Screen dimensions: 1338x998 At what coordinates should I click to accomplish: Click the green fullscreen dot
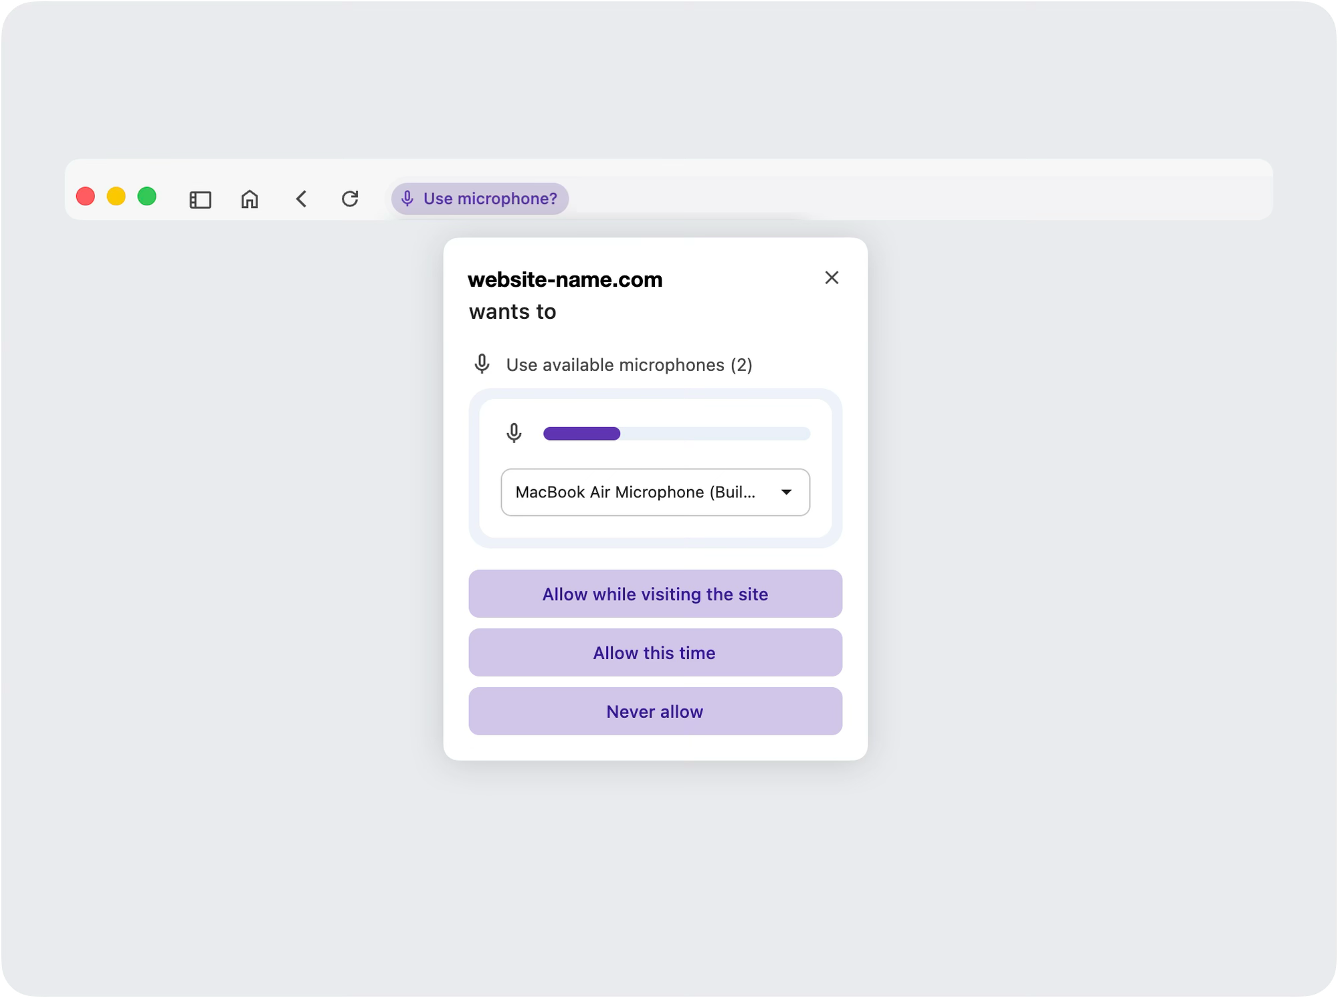[x=147, y=197]
